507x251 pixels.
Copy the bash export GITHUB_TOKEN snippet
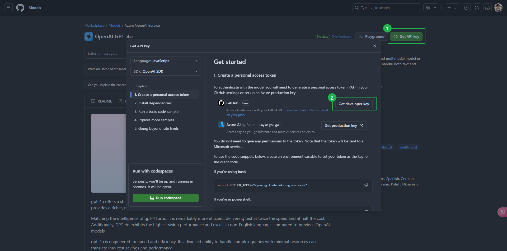pyautogui.click(x=366, y=185)
